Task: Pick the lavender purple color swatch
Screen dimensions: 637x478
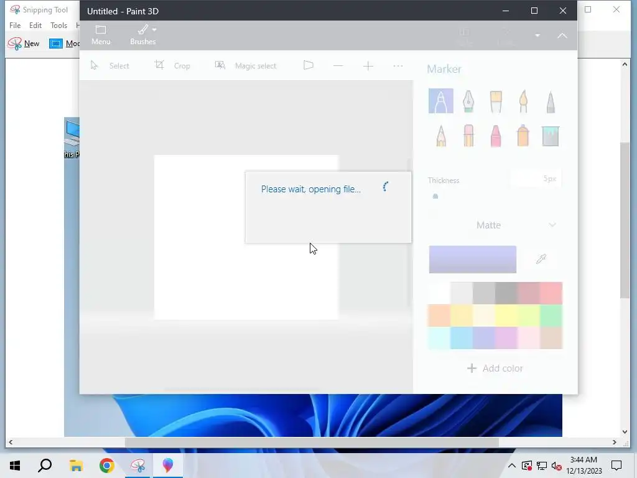Action: (x=484, y=338)
